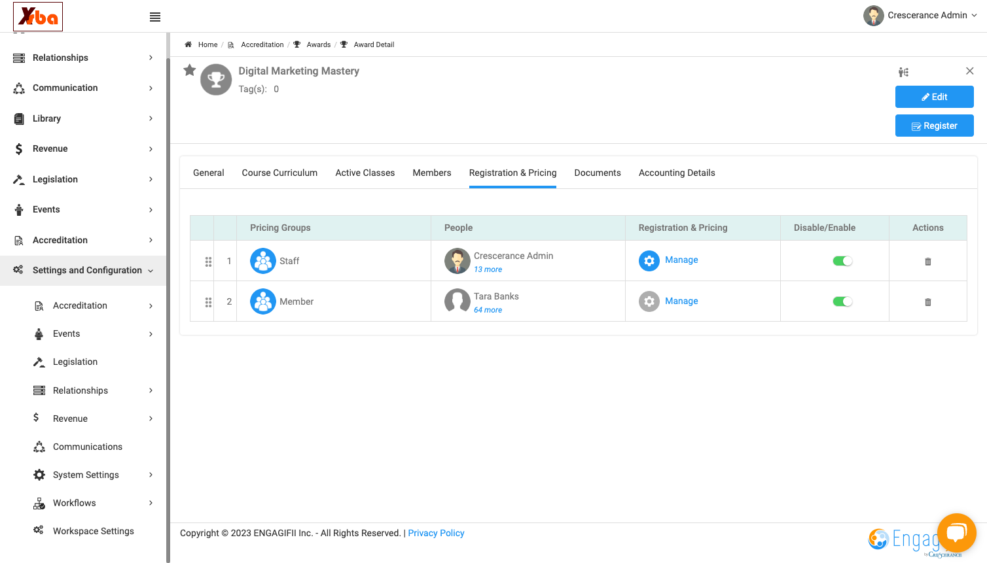Click the Register button

point(935,126)
